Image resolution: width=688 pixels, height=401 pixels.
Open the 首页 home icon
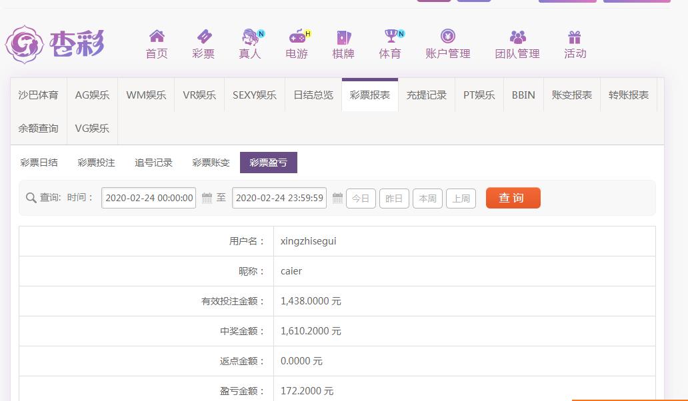(x=157, y=37)
